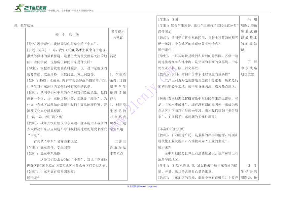Select the subheading "[一湾二洋三洲五海之地]"
Viewport: 284px width, 201px height.
click(x=45, y=117)
